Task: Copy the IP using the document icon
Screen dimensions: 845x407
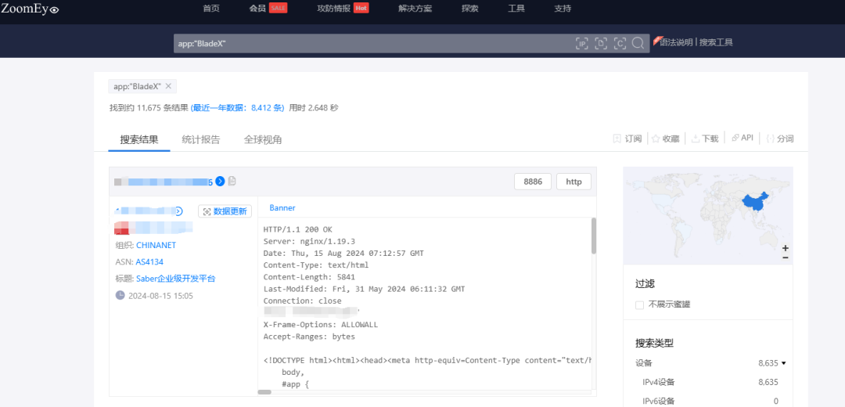Action: tap(232, 181)
